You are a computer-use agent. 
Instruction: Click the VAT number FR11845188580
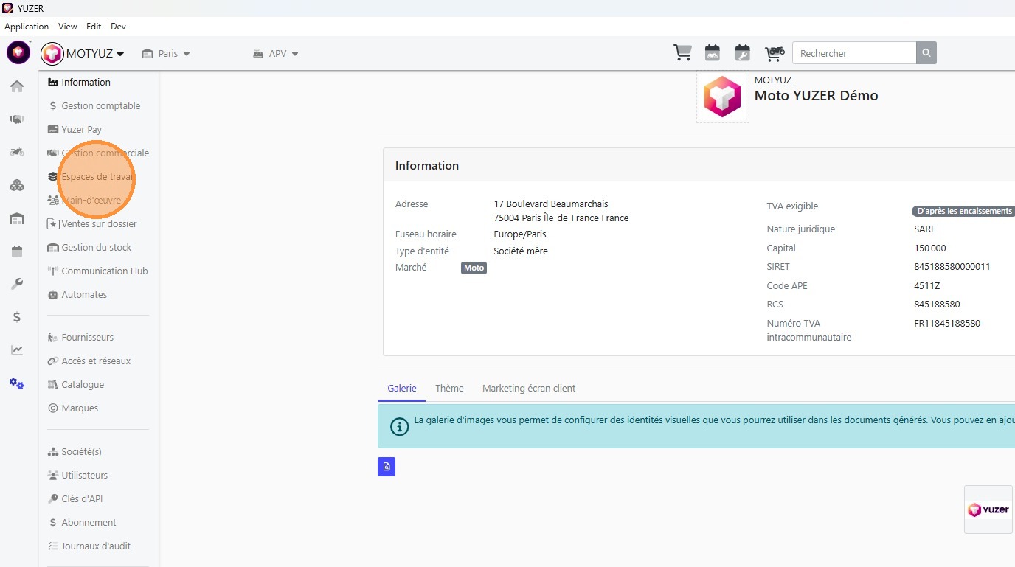947,324
